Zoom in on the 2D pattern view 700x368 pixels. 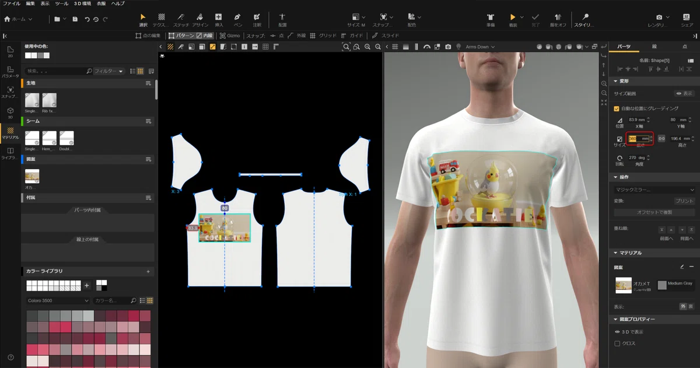(x=367, y=47)
